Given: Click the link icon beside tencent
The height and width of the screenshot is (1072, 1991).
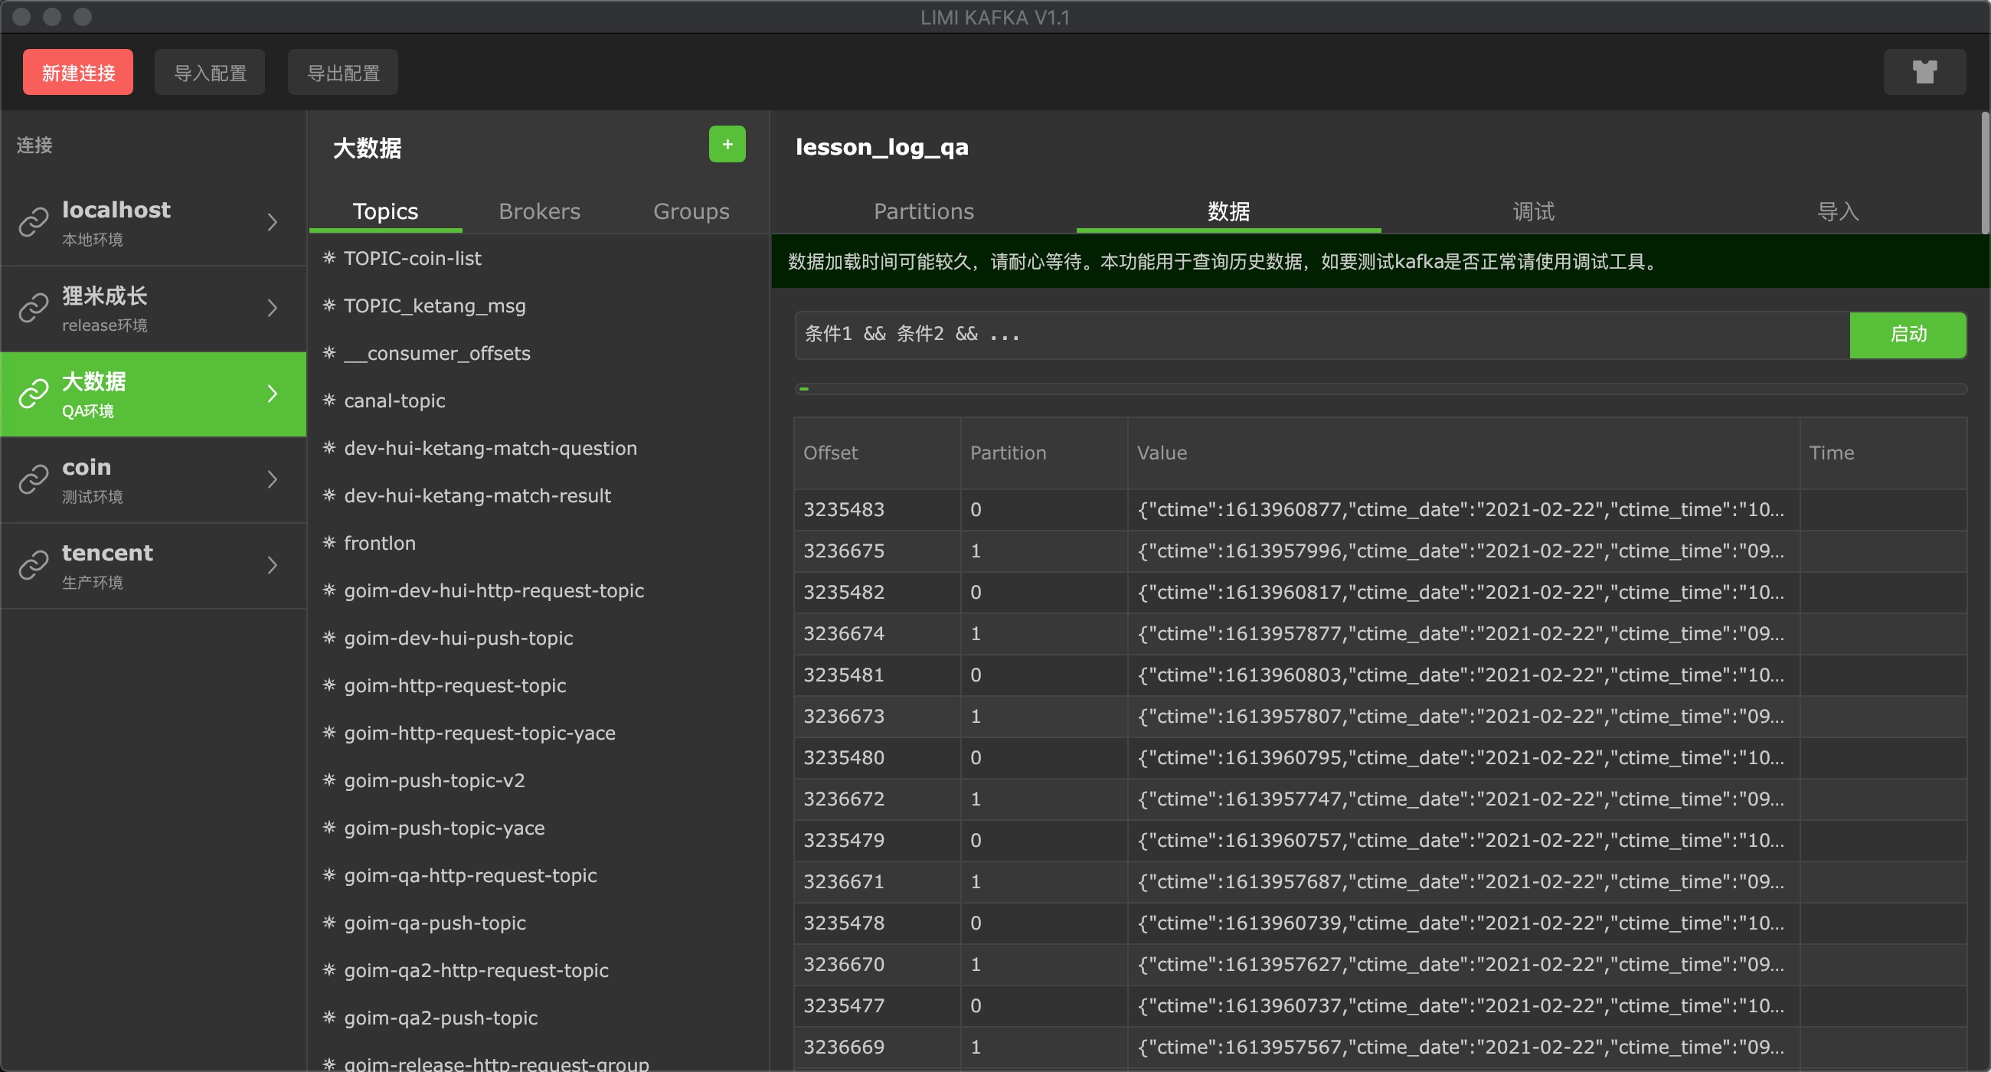Looking at the screenshot, I should [34, 566].
